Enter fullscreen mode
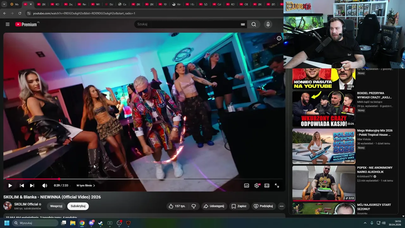Screen dimensions: 405x228 [277, 186]
